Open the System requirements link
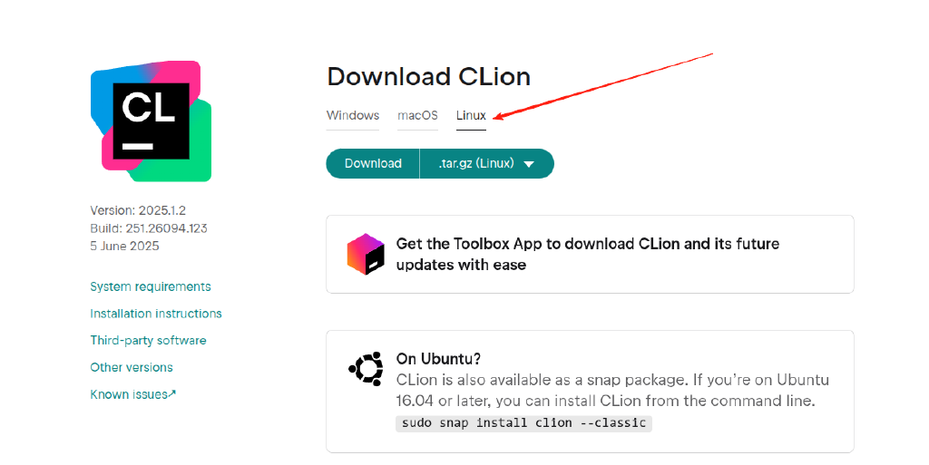 [151, 286]
